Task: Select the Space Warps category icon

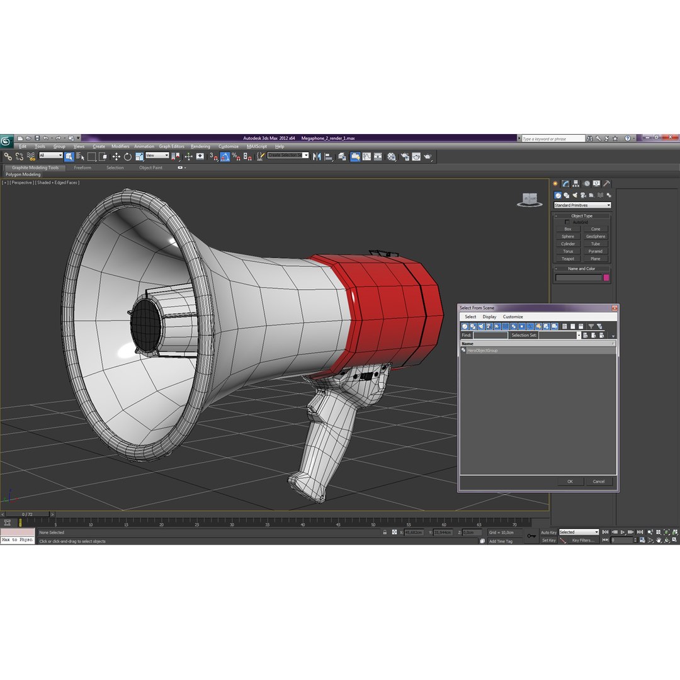Action: 600,195
